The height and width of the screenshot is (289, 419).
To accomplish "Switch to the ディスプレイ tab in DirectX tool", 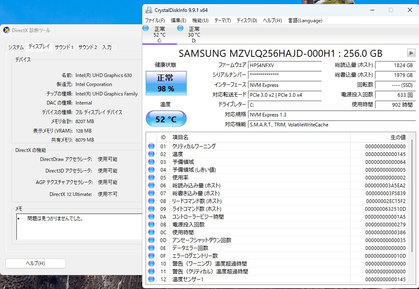I will [39, 47].
